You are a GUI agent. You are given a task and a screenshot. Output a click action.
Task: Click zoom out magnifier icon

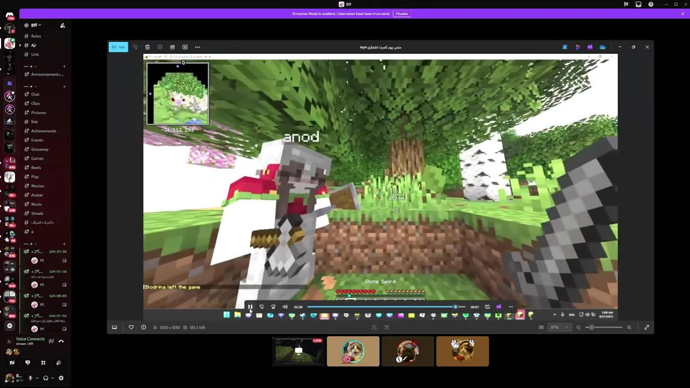coord(578,327)
